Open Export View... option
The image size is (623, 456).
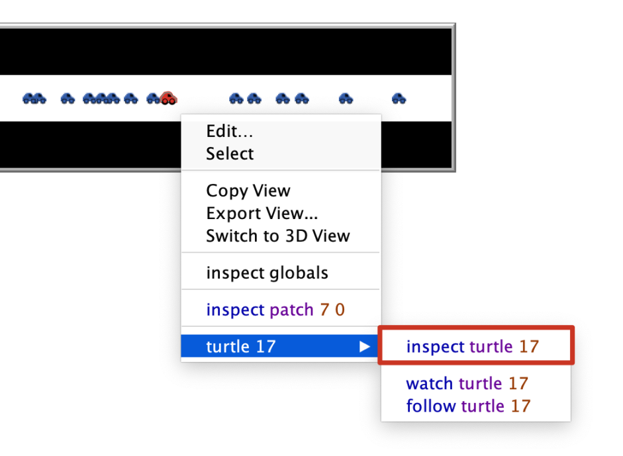pos(262,213)
